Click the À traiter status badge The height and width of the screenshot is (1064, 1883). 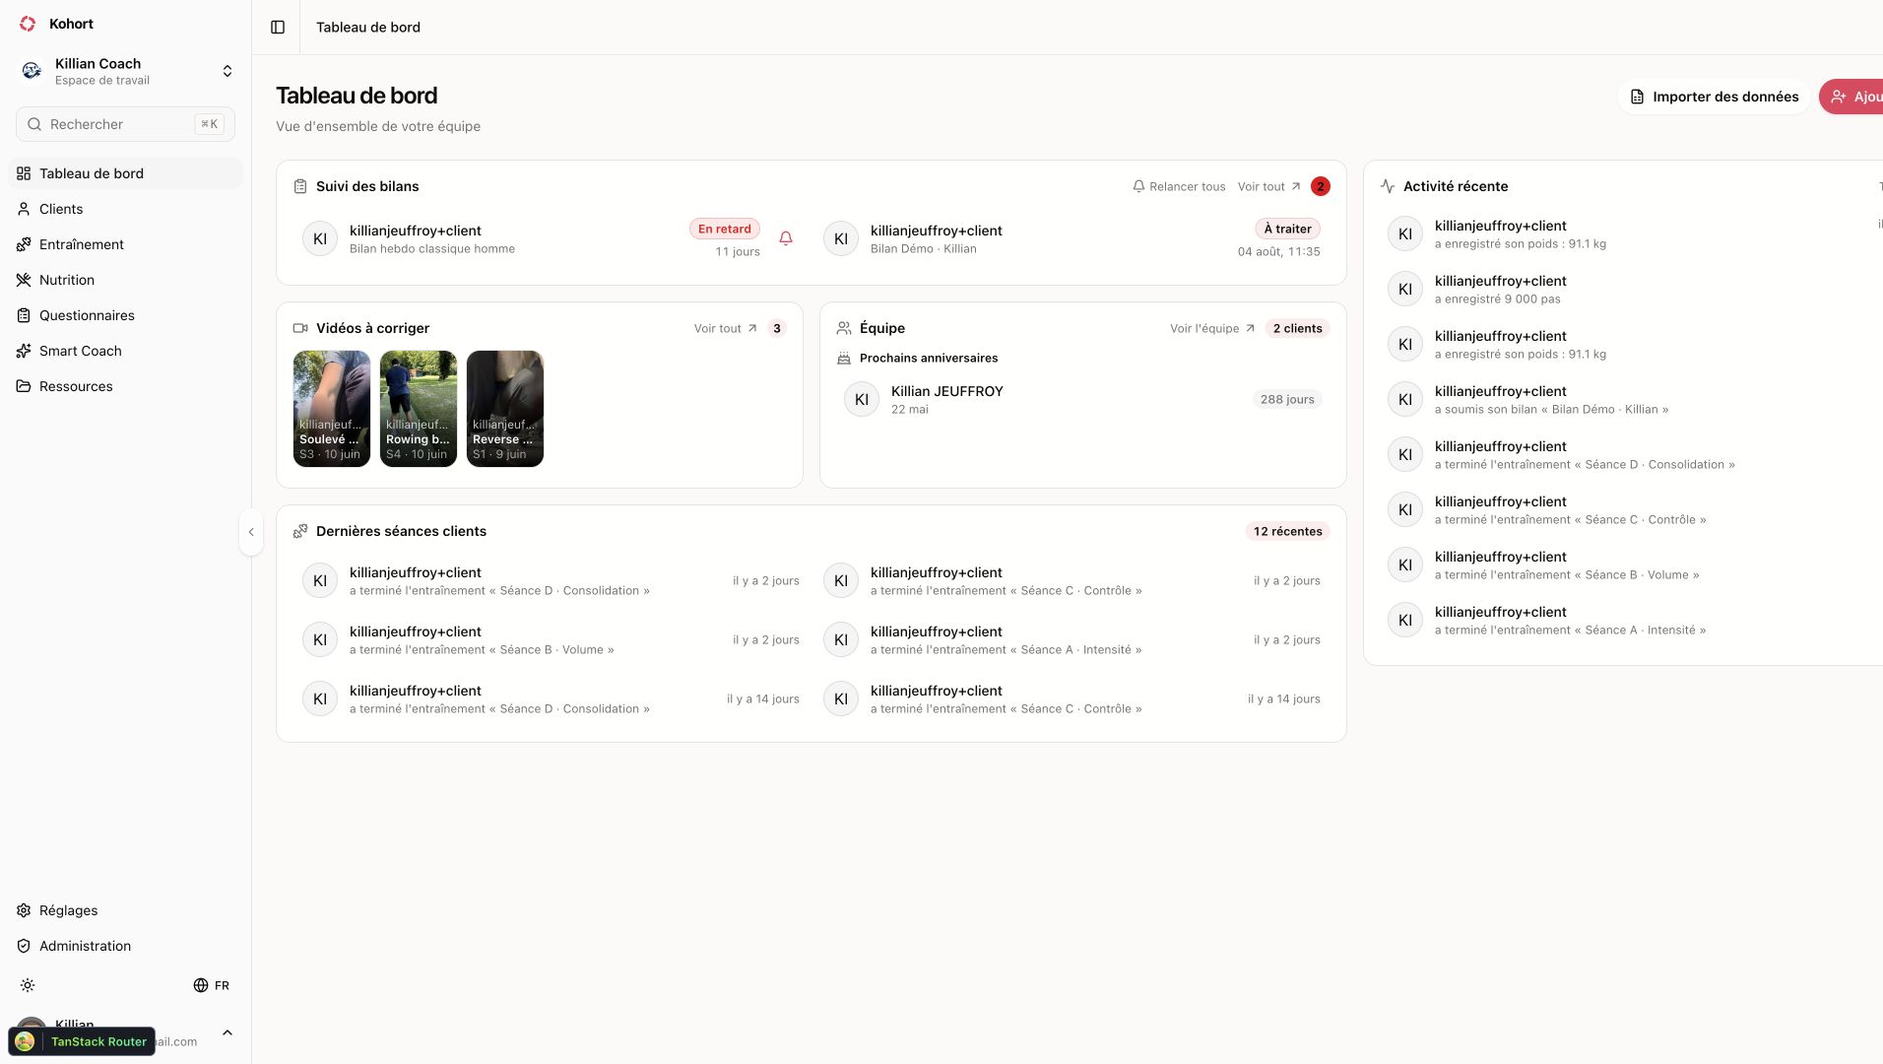click(1287, 229)
